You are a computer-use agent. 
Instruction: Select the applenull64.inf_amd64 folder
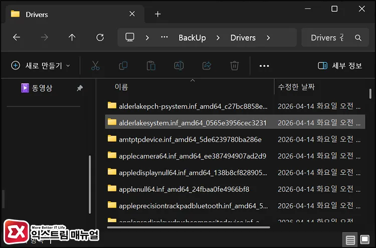[235, 189]
